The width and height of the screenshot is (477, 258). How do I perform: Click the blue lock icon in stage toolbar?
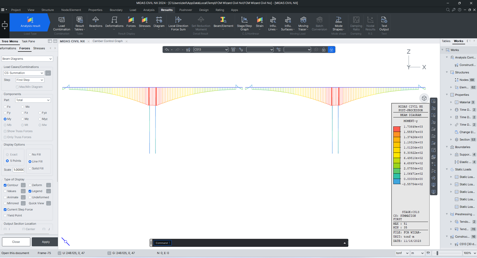(331, 50)
